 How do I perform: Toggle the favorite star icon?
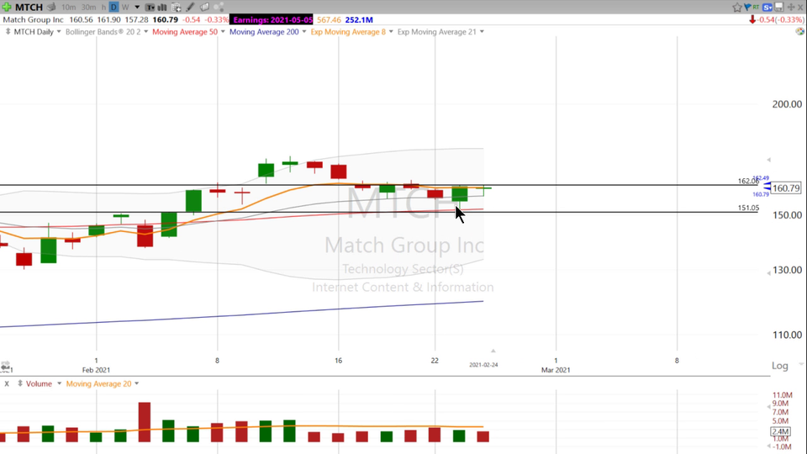[x=737, y=8]
